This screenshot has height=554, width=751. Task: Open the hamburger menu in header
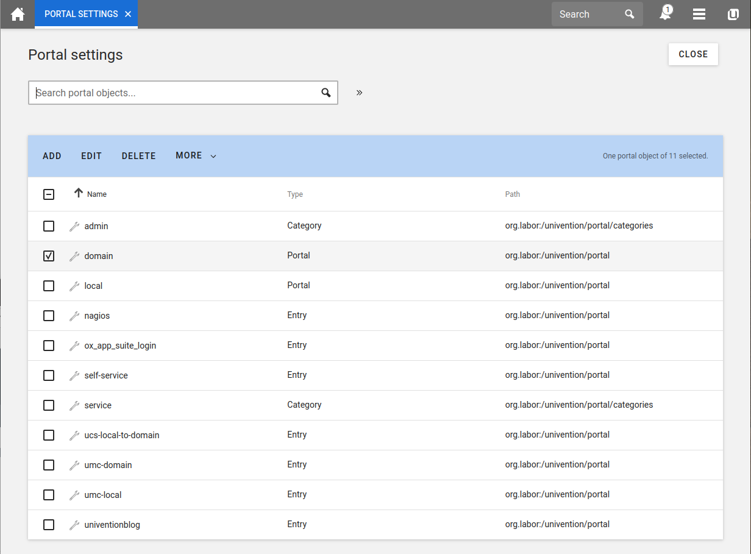[x=699, y=14]
